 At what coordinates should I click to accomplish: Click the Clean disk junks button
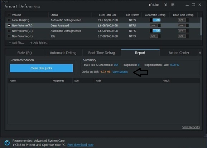click(41, 68)
